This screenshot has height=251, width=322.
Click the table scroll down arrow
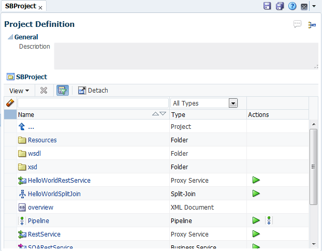click(314, 244)
